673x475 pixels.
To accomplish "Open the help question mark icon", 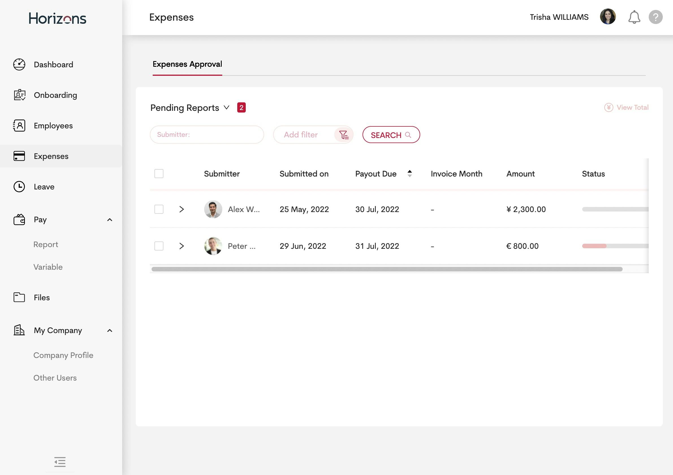I will coord(656,17).
